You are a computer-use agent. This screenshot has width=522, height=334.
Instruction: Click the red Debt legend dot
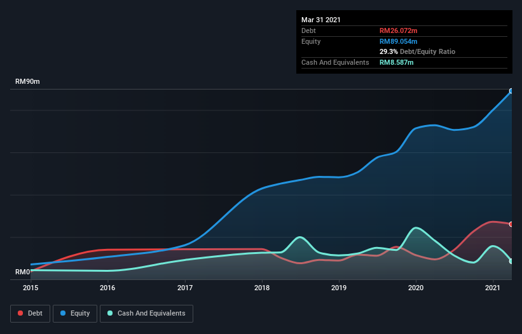(20, 313)
